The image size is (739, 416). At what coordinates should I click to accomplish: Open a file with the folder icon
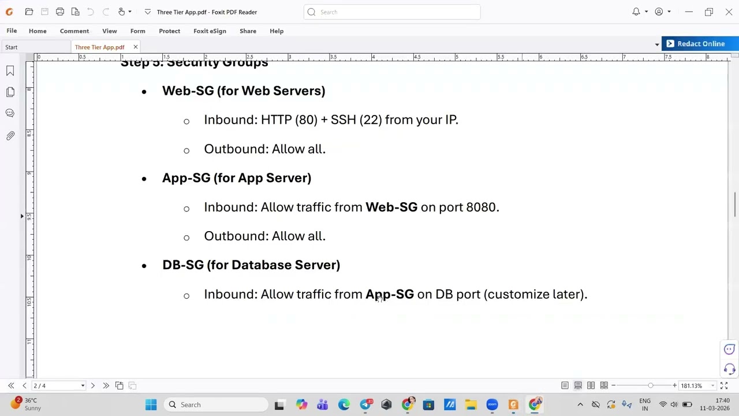pos(29,12)
